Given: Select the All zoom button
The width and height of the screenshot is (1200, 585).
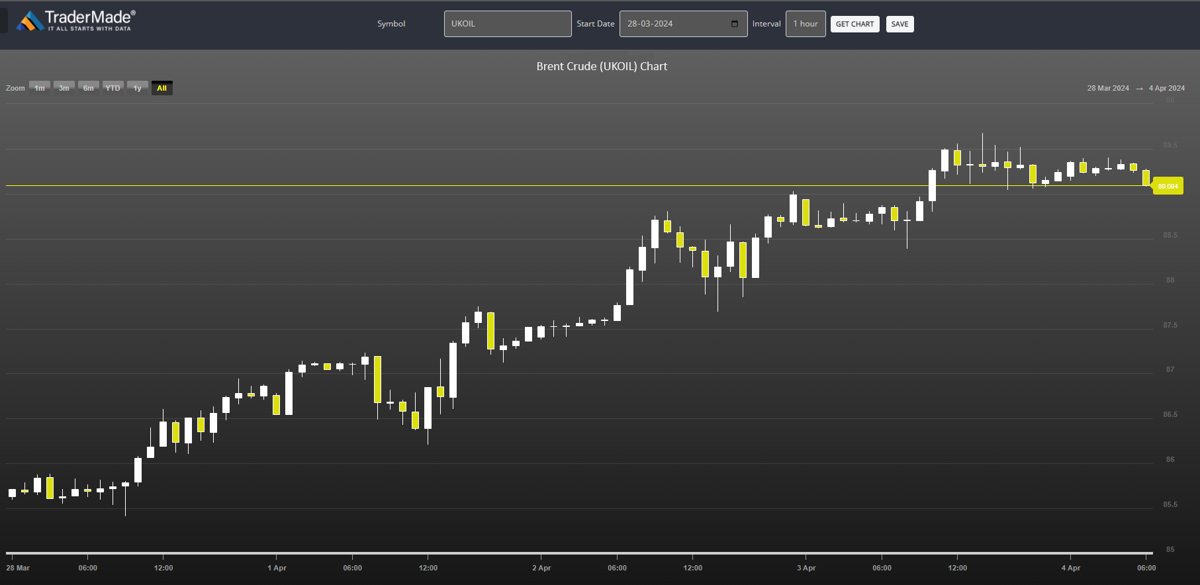Looking at the screenshot, I should 162,88.
